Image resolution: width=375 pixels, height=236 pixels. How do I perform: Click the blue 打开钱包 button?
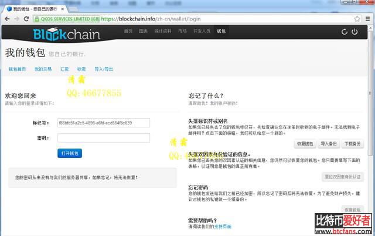pos(70,153)
